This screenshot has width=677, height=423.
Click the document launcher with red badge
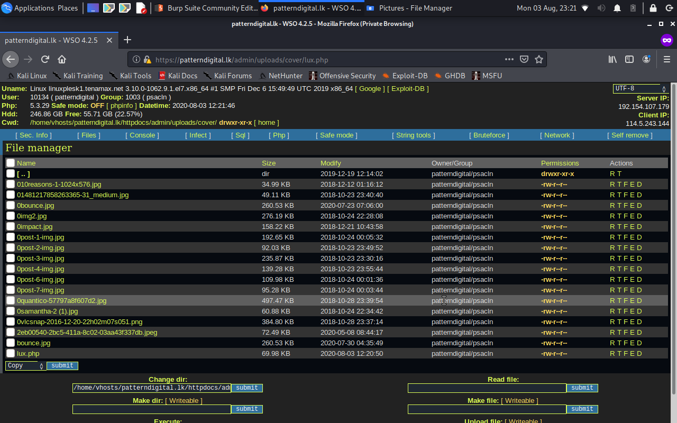(141, 8)
